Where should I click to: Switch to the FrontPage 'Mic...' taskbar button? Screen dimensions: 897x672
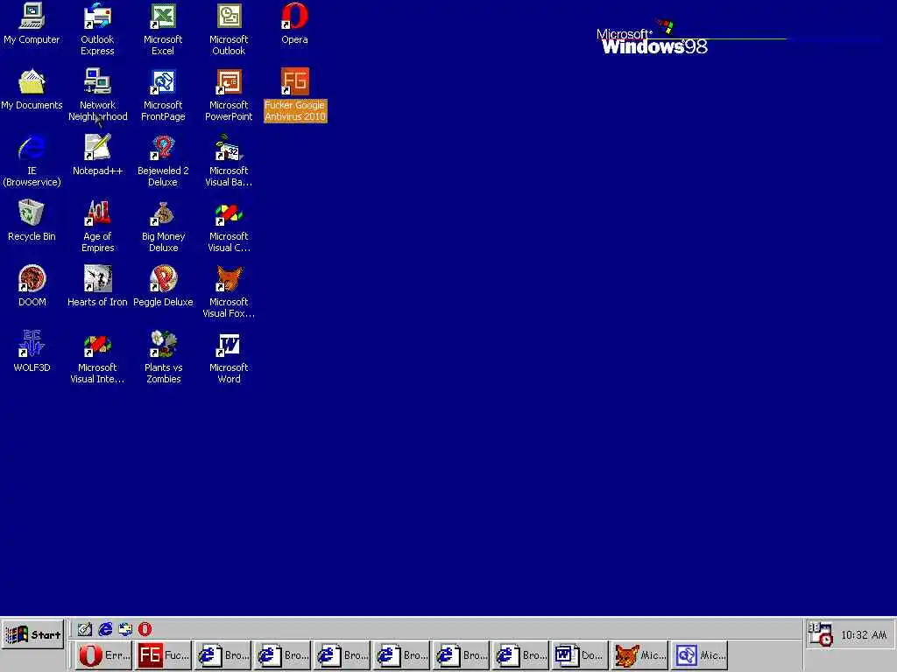click(698, 654)
